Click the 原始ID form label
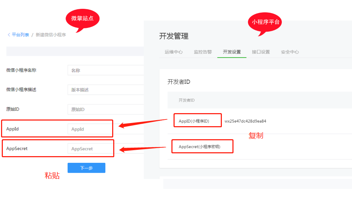Image resolution: width=352 pixels, height=221 pixels. click(13, 109)
